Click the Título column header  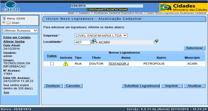point(96,58)
